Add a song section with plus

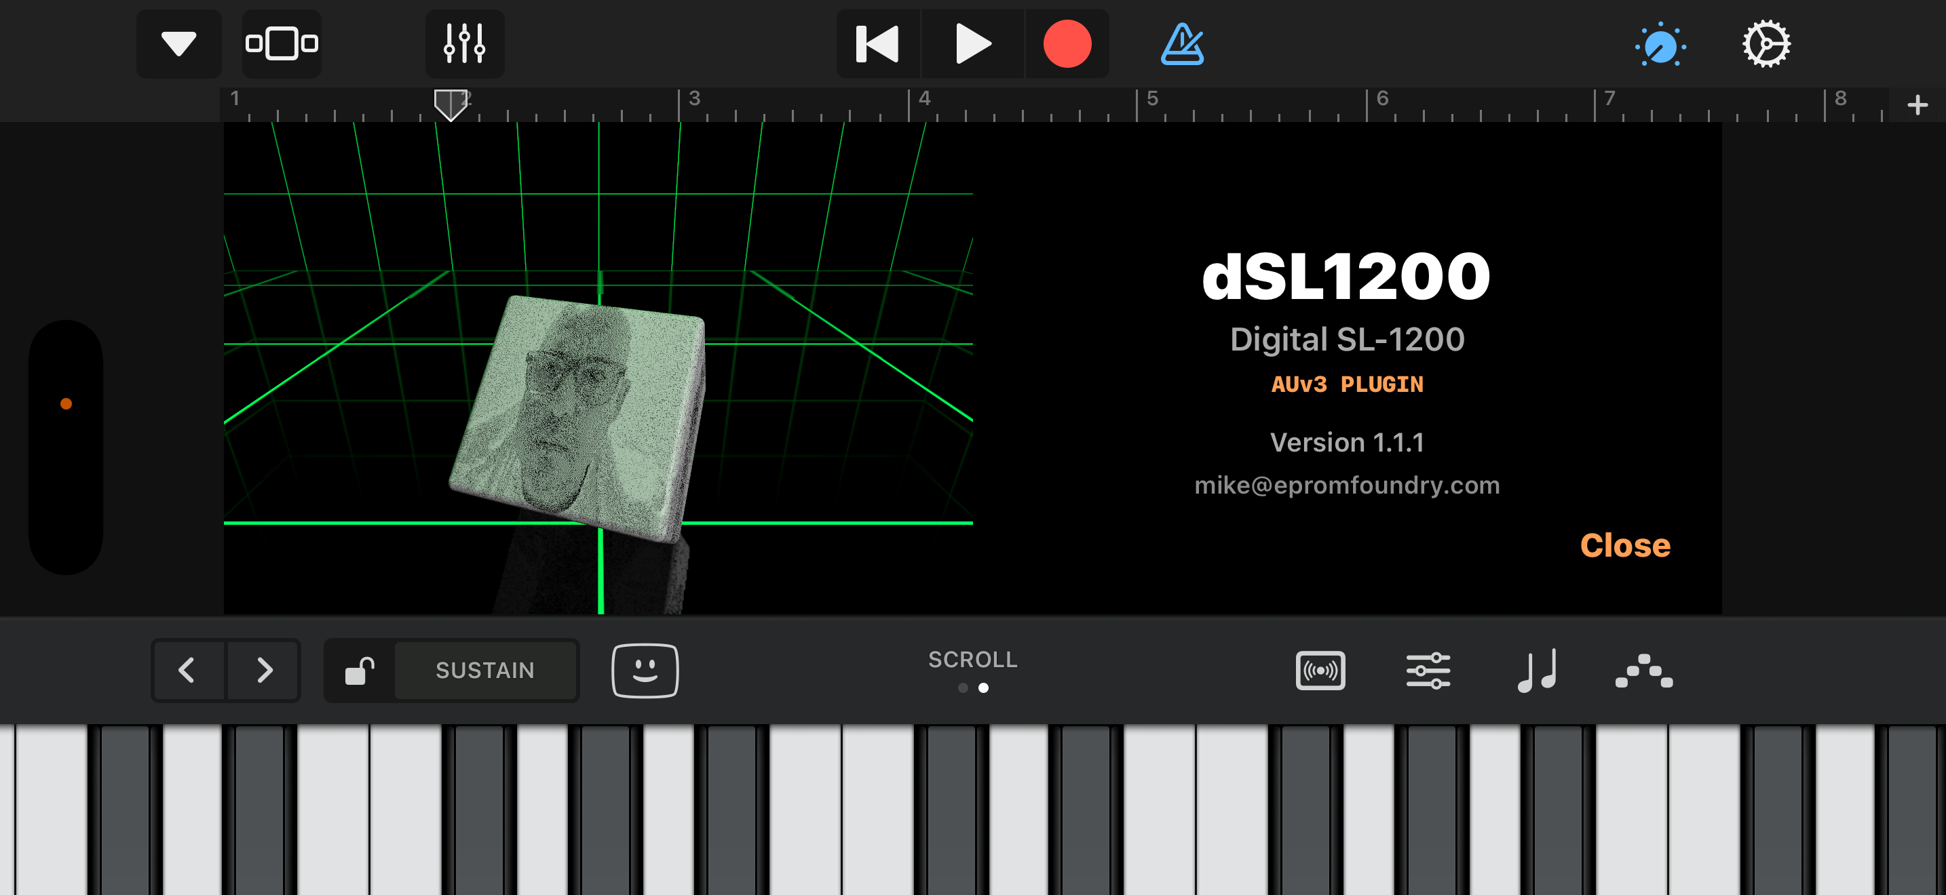1917,105
